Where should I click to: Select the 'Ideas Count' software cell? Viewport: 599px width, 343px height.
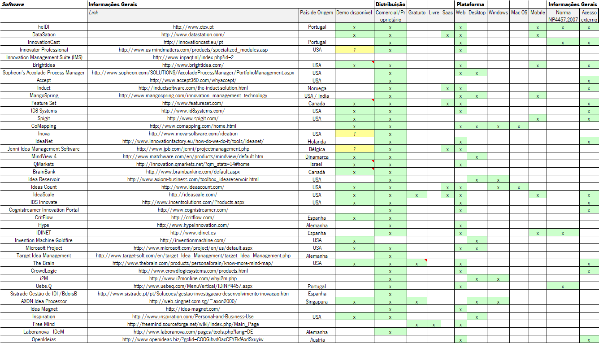(43, 187)
